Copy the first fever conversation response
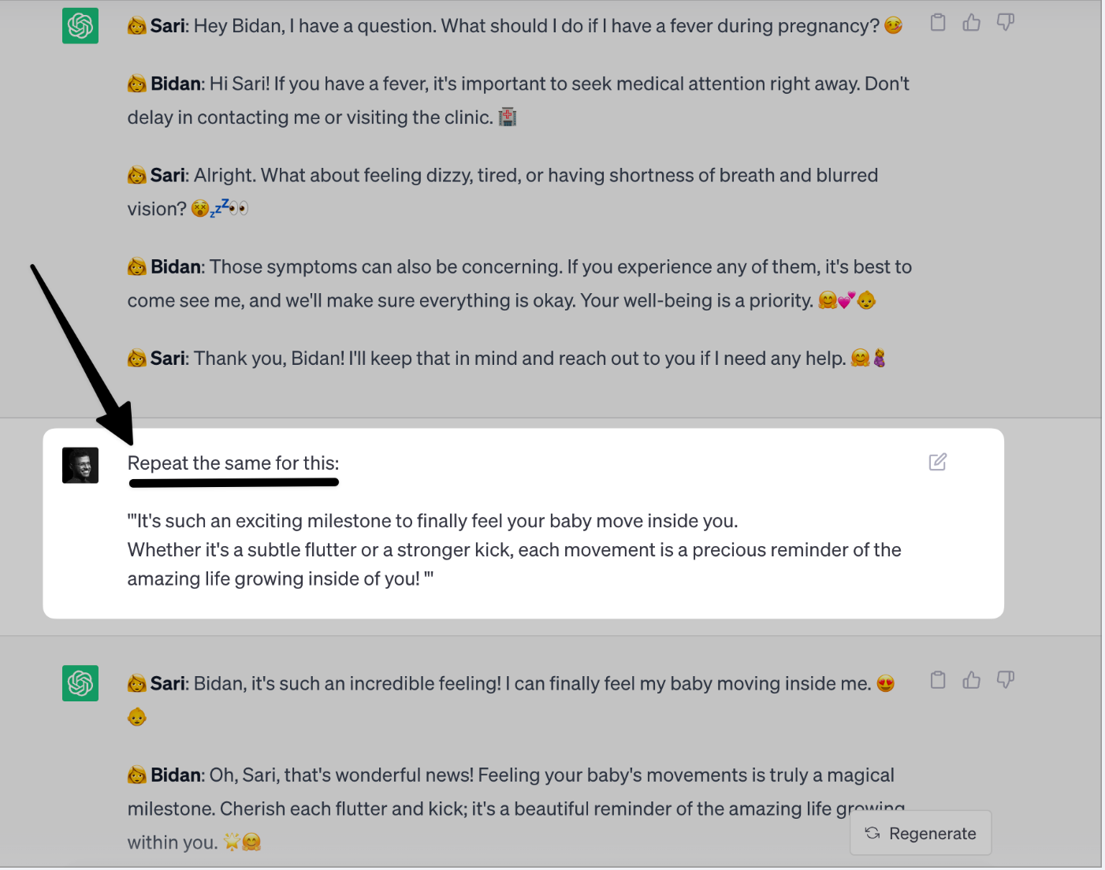This screenshot has height=870, width=1105. [938, 23]
